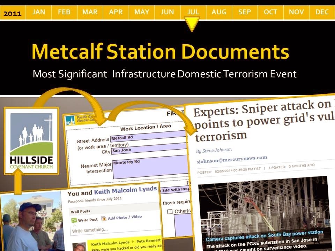335x251 pixels.
Task: Click the Write Post icon
Action: click(74, 220)
